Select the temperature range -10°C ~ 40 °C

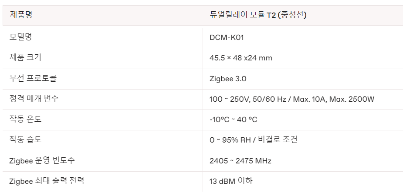pyautogui.click(x=234, y=120)
